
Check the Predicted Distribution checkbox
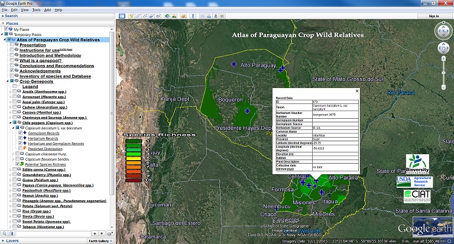[x=20, y=148]
